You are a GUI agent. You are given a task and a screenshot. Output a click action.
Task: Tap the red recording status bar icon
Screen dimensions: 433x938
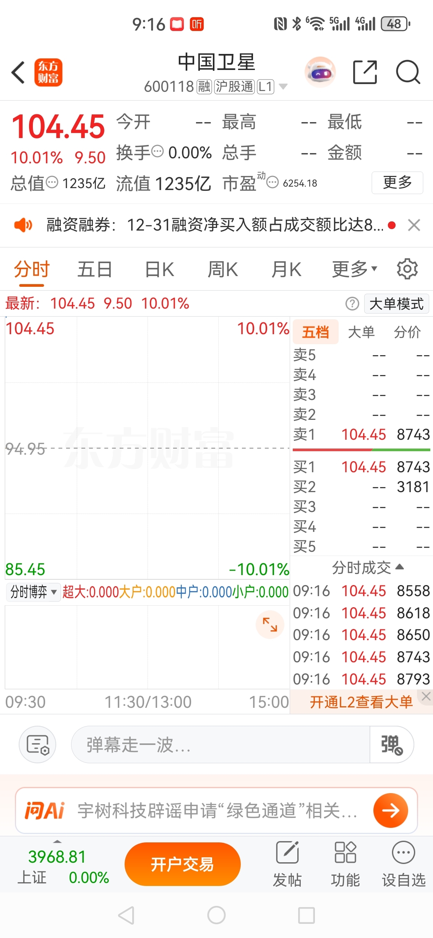(177, 24)
